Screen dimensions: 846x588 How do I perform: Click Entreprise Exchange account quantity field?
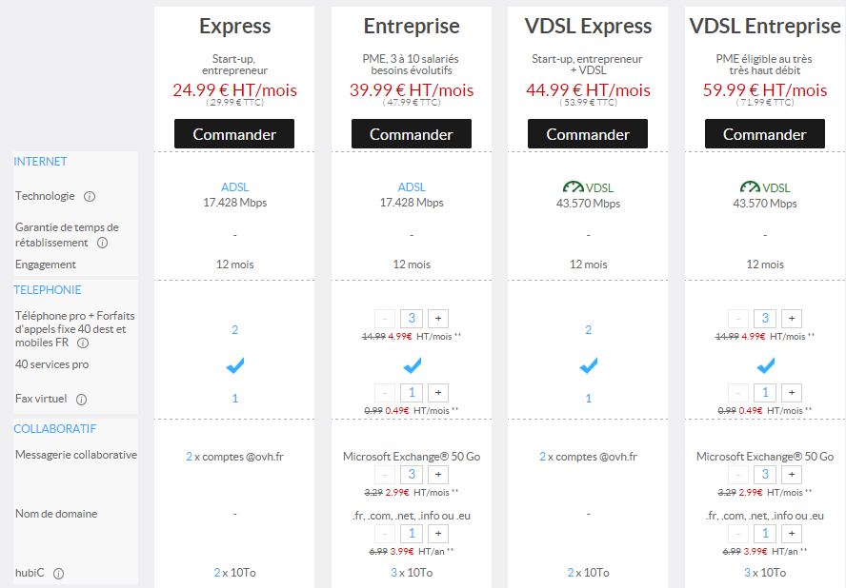click(411, 474)
